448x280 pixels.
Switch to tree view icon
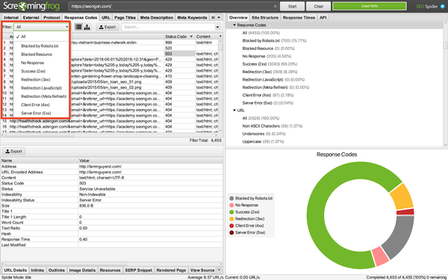coord(87,27)
